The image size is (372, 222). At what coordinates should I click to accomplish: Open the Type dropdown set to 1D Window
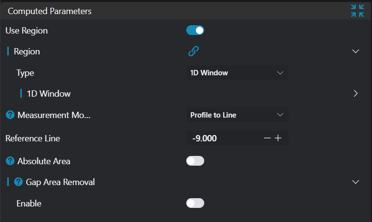(237, 73)
